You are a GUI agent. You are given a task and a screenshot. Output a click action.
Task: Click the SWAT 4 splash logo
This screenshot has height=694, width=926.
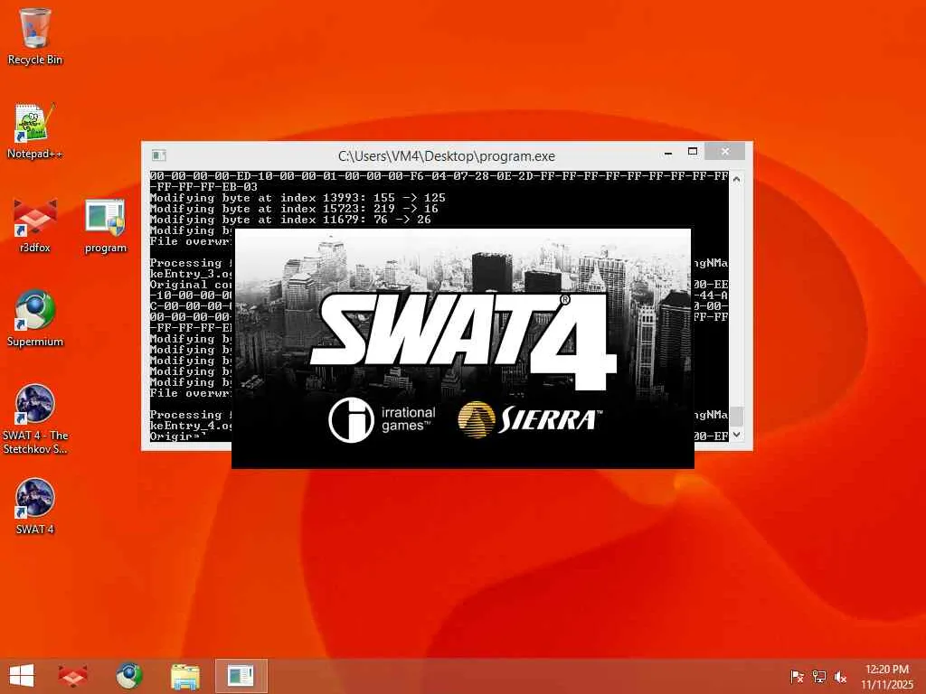[x=464, y=341]
